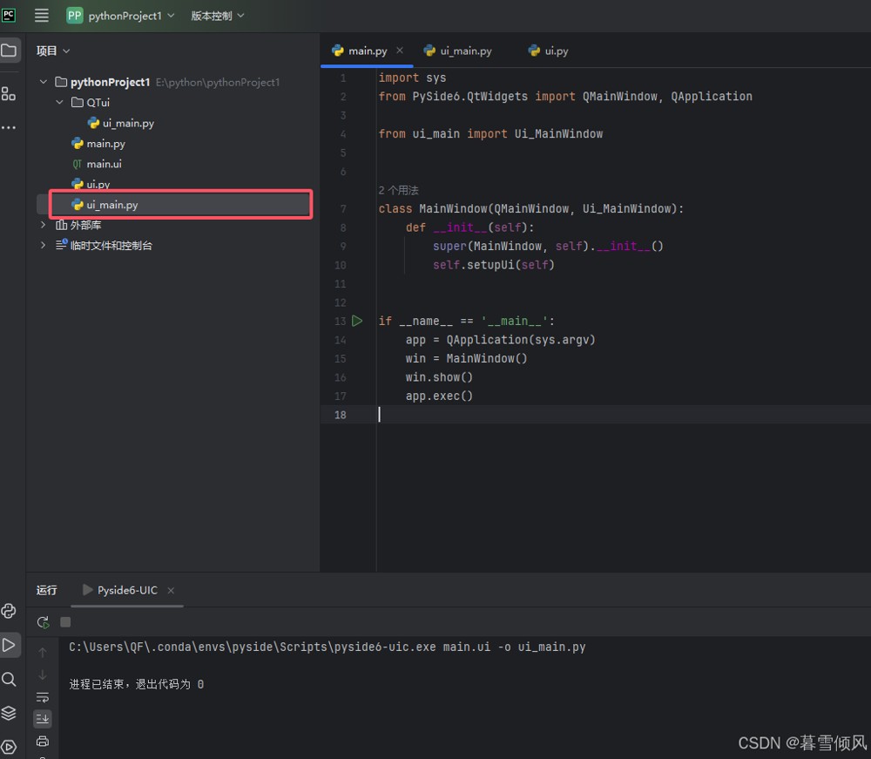Open the Structure tool window icon
Image resolution: width=871 pixels, height=759 pixels.
[x=9, y=93]
